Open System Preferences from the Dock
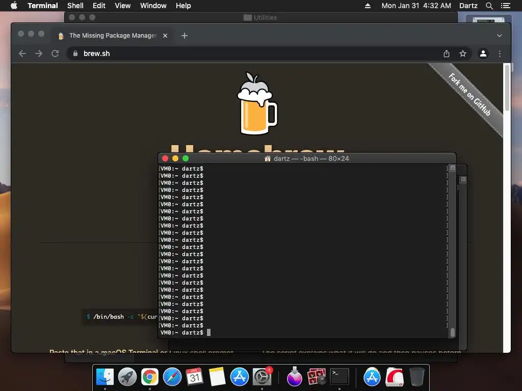Viewport: 522px width, 391px height. (262, 377)
